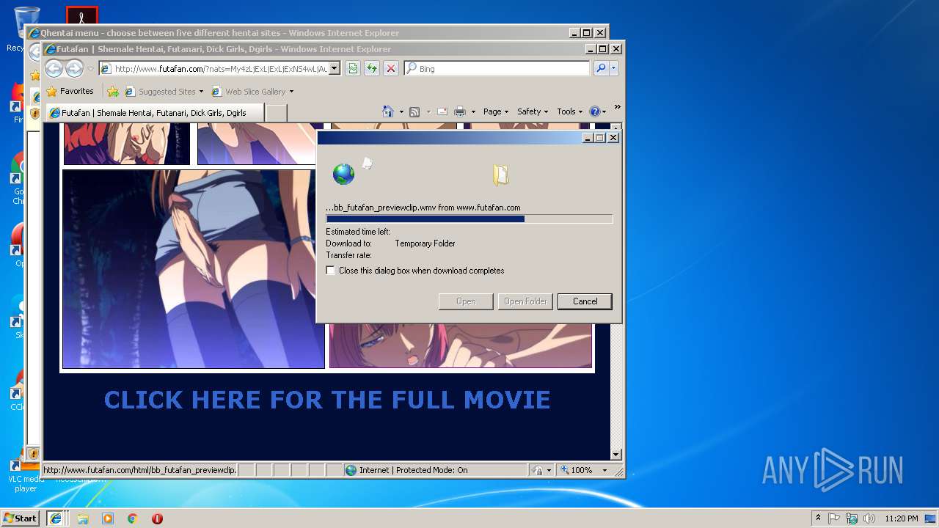Open the Help question mark icon
Screen dimensions: 939x528
[594, 111]
